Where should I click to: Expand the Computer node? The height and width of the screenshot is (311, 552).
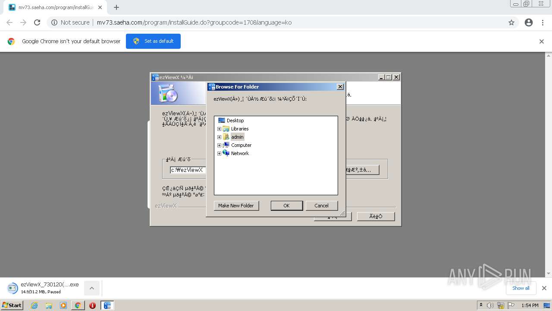point(219,145)
